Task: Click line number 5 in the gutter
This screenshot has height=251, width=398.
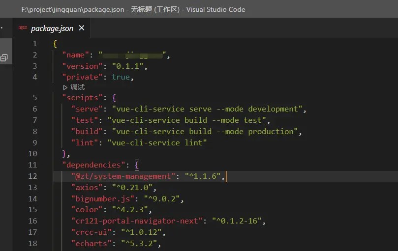Action: click(x=35, y=98)
